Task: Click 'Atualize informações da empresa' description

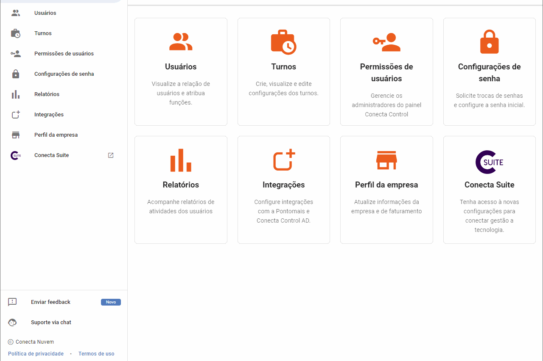Action: point(386,207)
